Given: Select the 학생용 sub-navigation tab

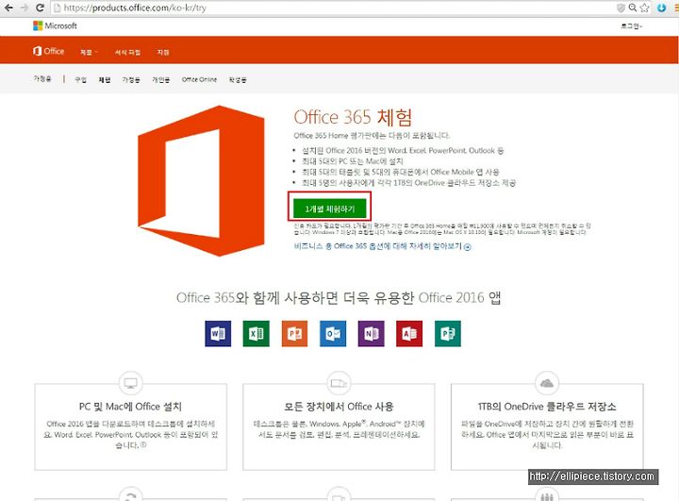Looking at the screenshot, I should (238, 80).
